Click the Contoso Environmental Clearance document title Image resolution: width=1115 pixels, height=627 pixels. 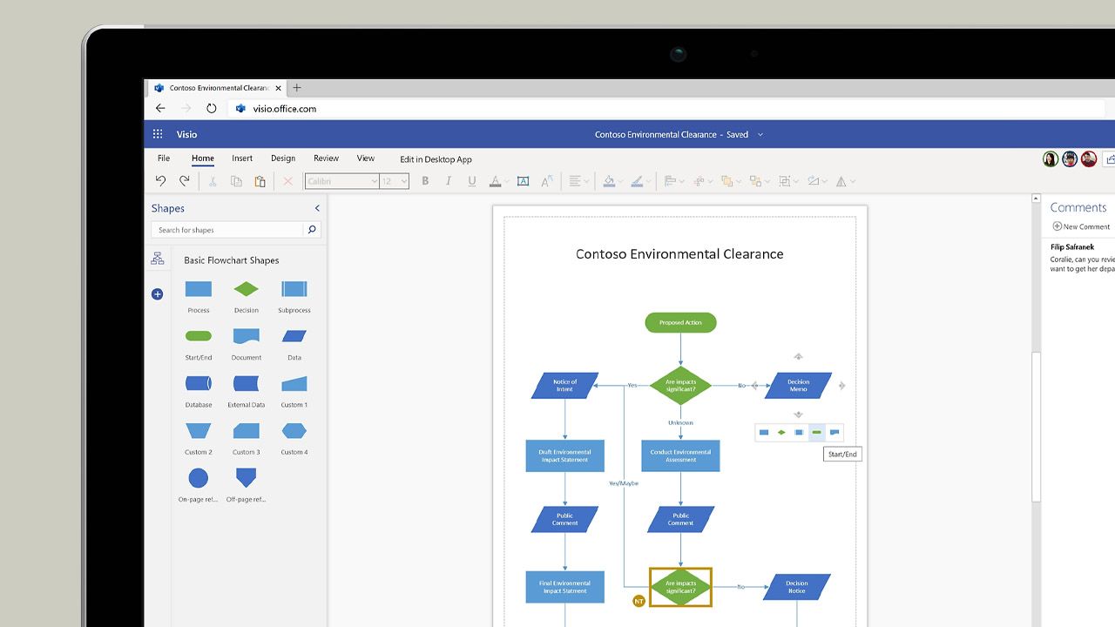pyautogui.click(x=655, y=135)
